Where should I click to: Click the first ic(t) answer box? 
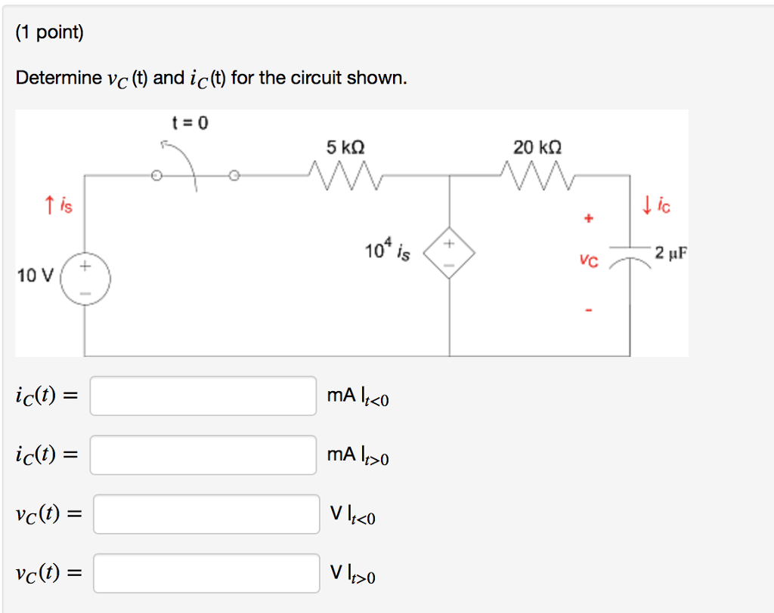pos(203,396)
